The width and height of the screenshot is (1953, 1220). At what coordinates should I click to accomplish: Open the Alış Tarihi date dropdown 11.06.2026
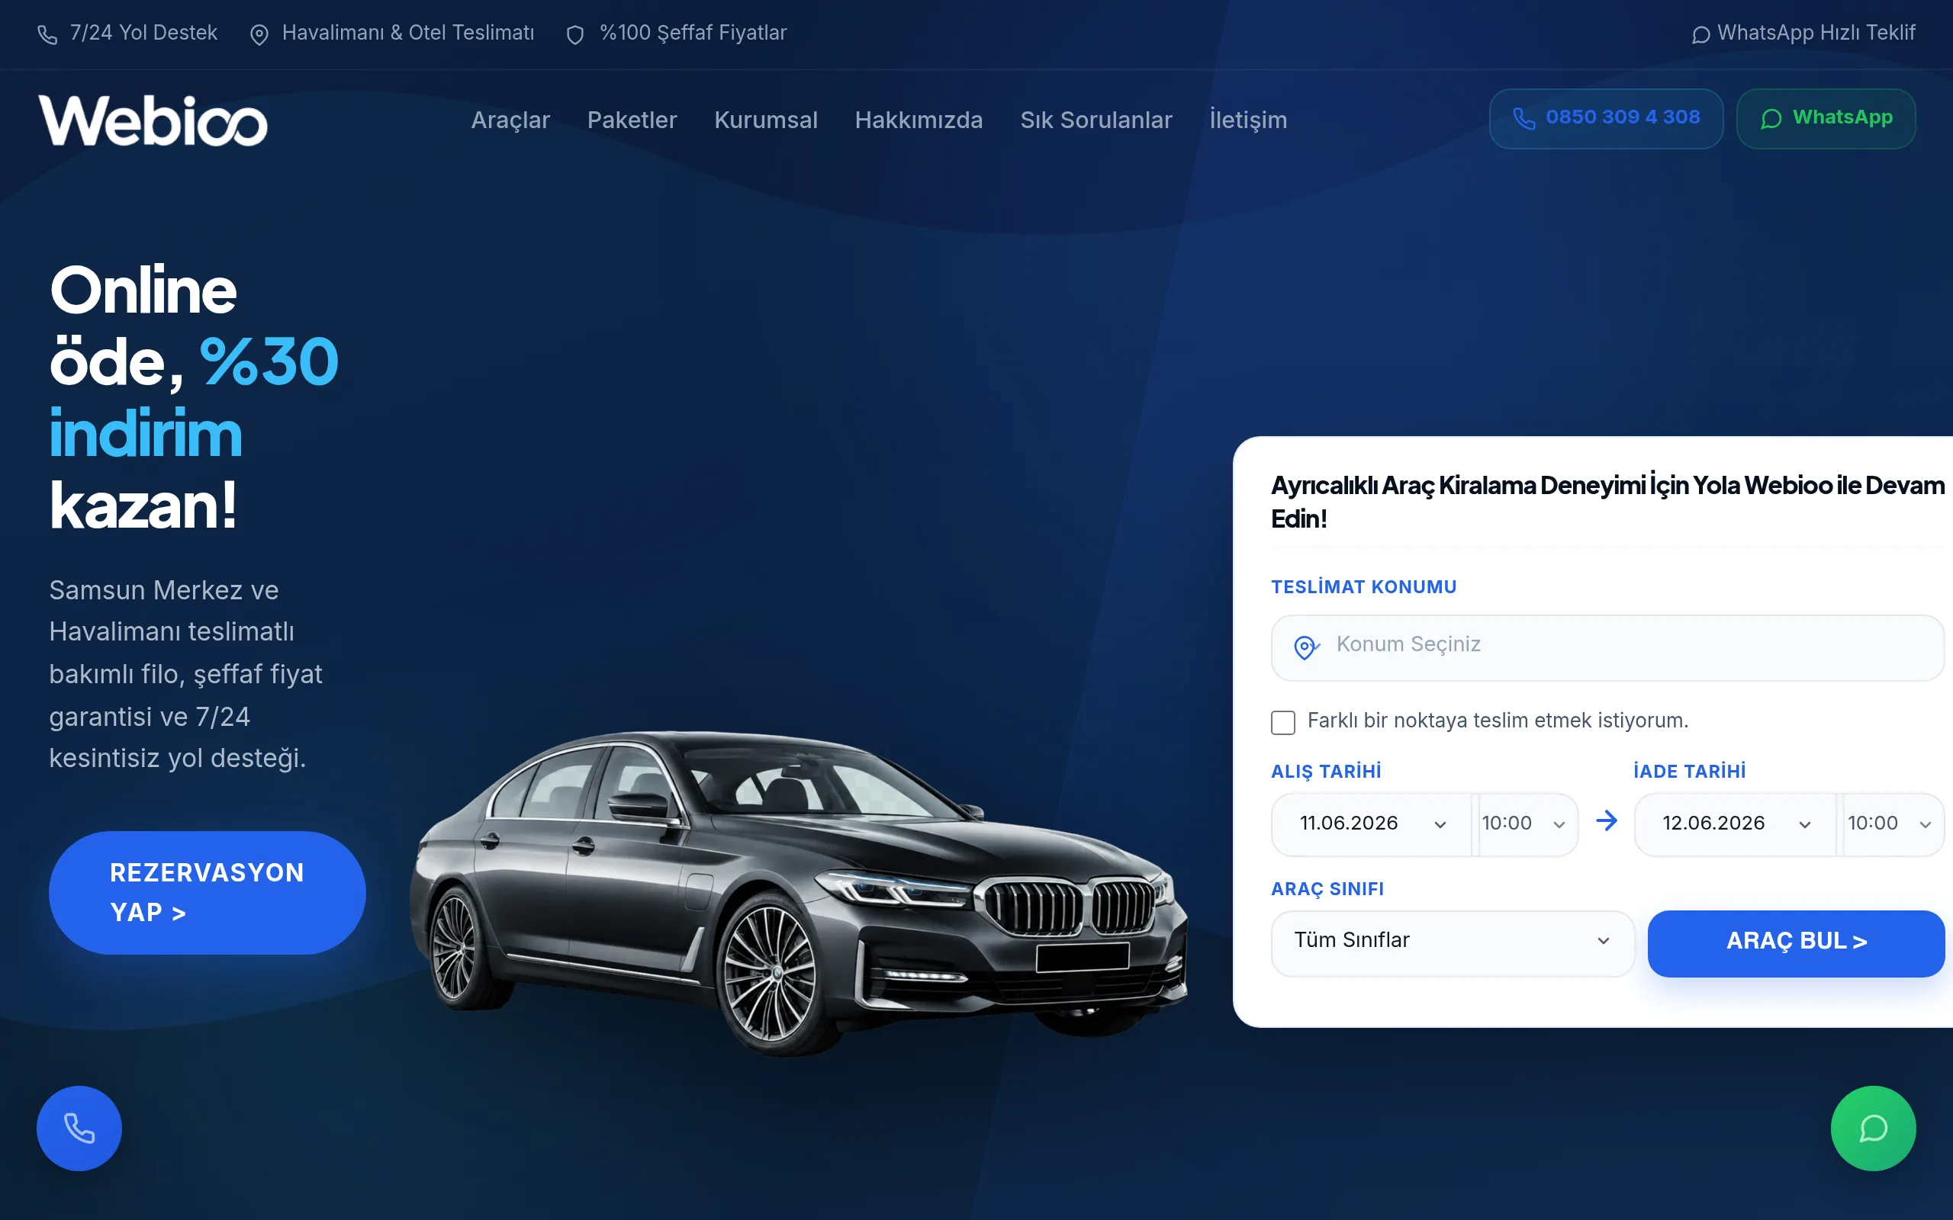point(1371,823)
